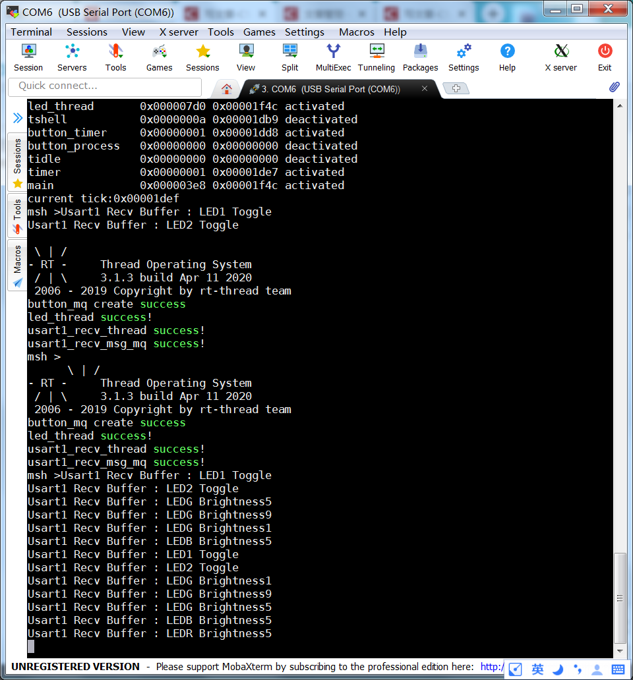Click the red Exit power icon
This screenshot has width=633, height=680.
click(x=605, y=57)
